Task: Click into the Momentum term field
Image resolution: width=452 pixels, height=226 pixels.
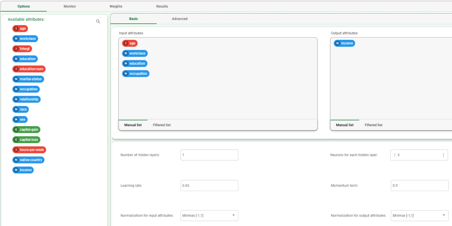Action: (420, 185)
